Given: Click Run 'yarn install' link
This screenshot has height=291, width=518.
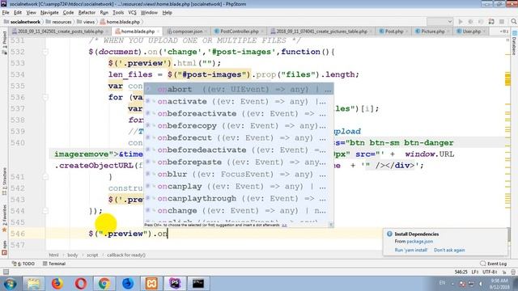Looking at the screenshot, I should pyautogui.click(x=411, y=250).
